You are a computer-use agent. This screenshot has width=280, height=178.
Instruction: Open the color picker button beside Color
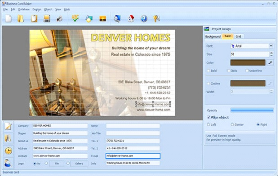(x=270, y=62)
